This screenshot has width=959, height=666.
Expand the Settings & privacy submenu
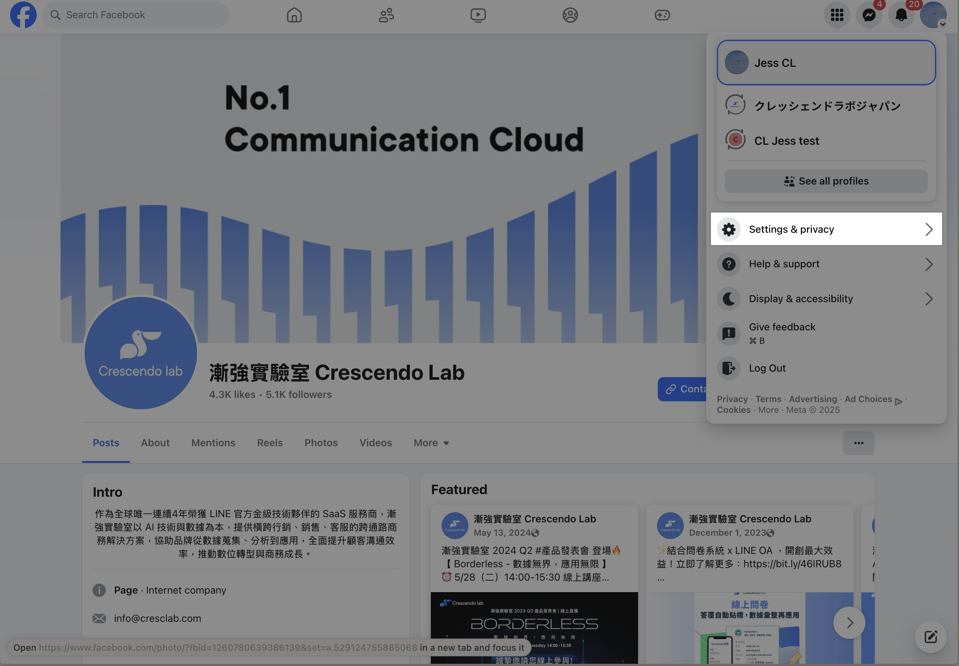826,229
